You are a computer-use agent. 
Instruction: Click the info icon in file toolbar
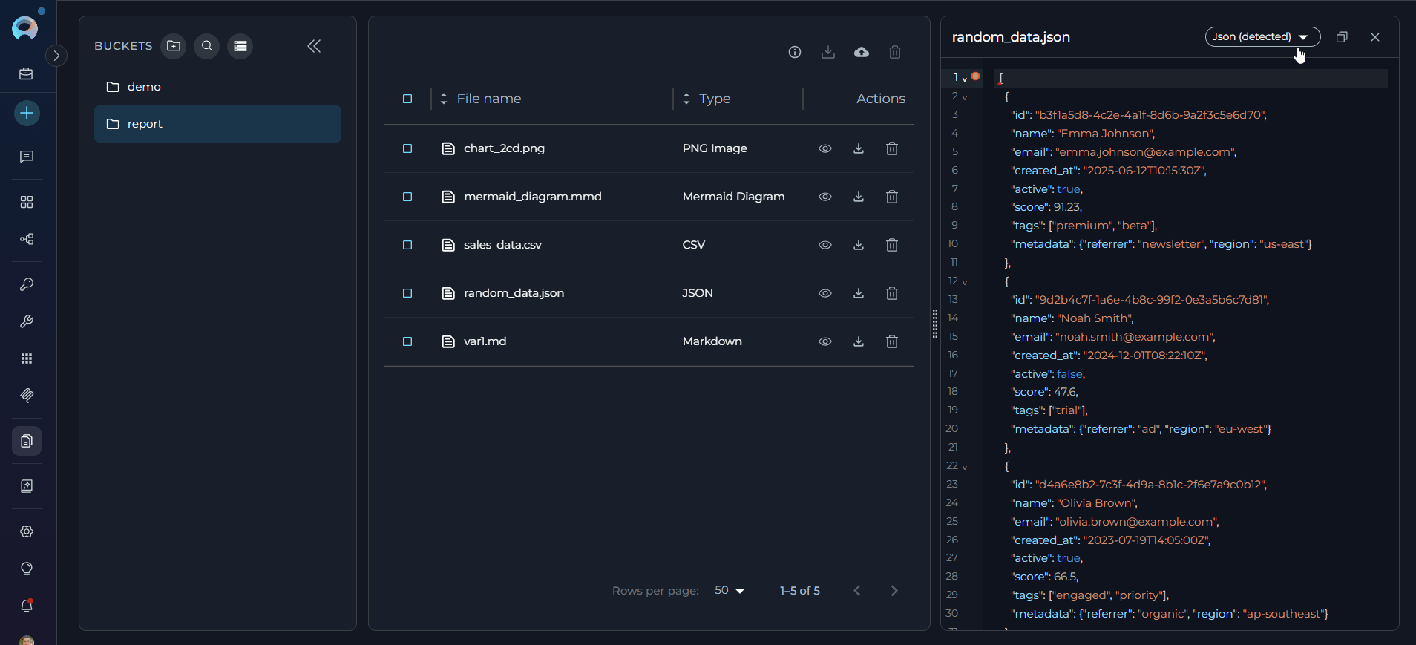click(x=795, y=52)
